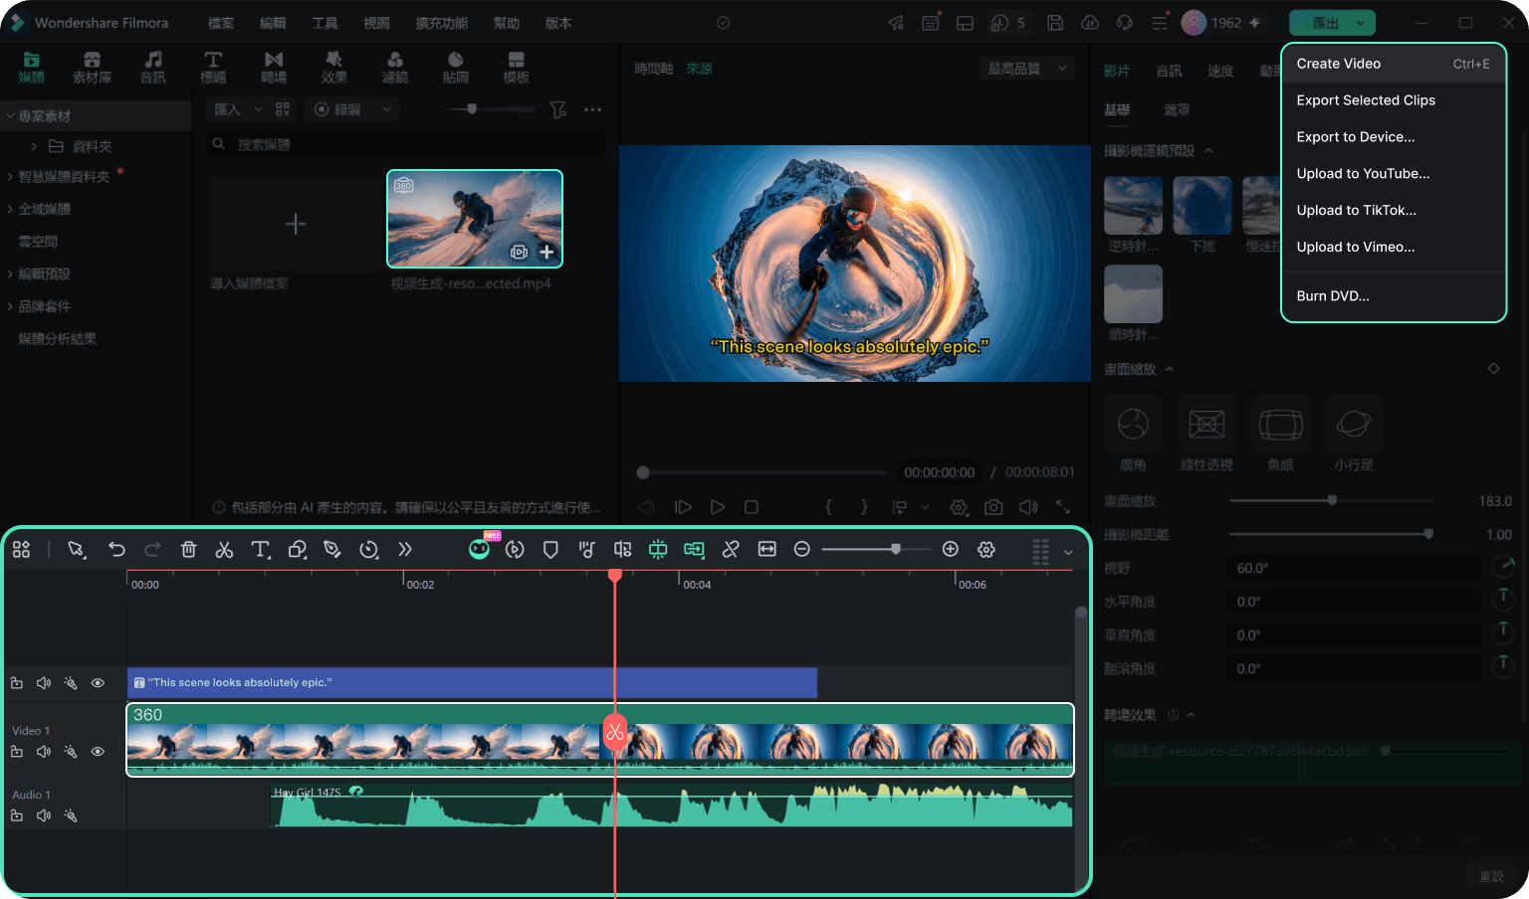The image size is (1529, 899).
Task: Click the redo arrow icon
Action: [152, 550]
